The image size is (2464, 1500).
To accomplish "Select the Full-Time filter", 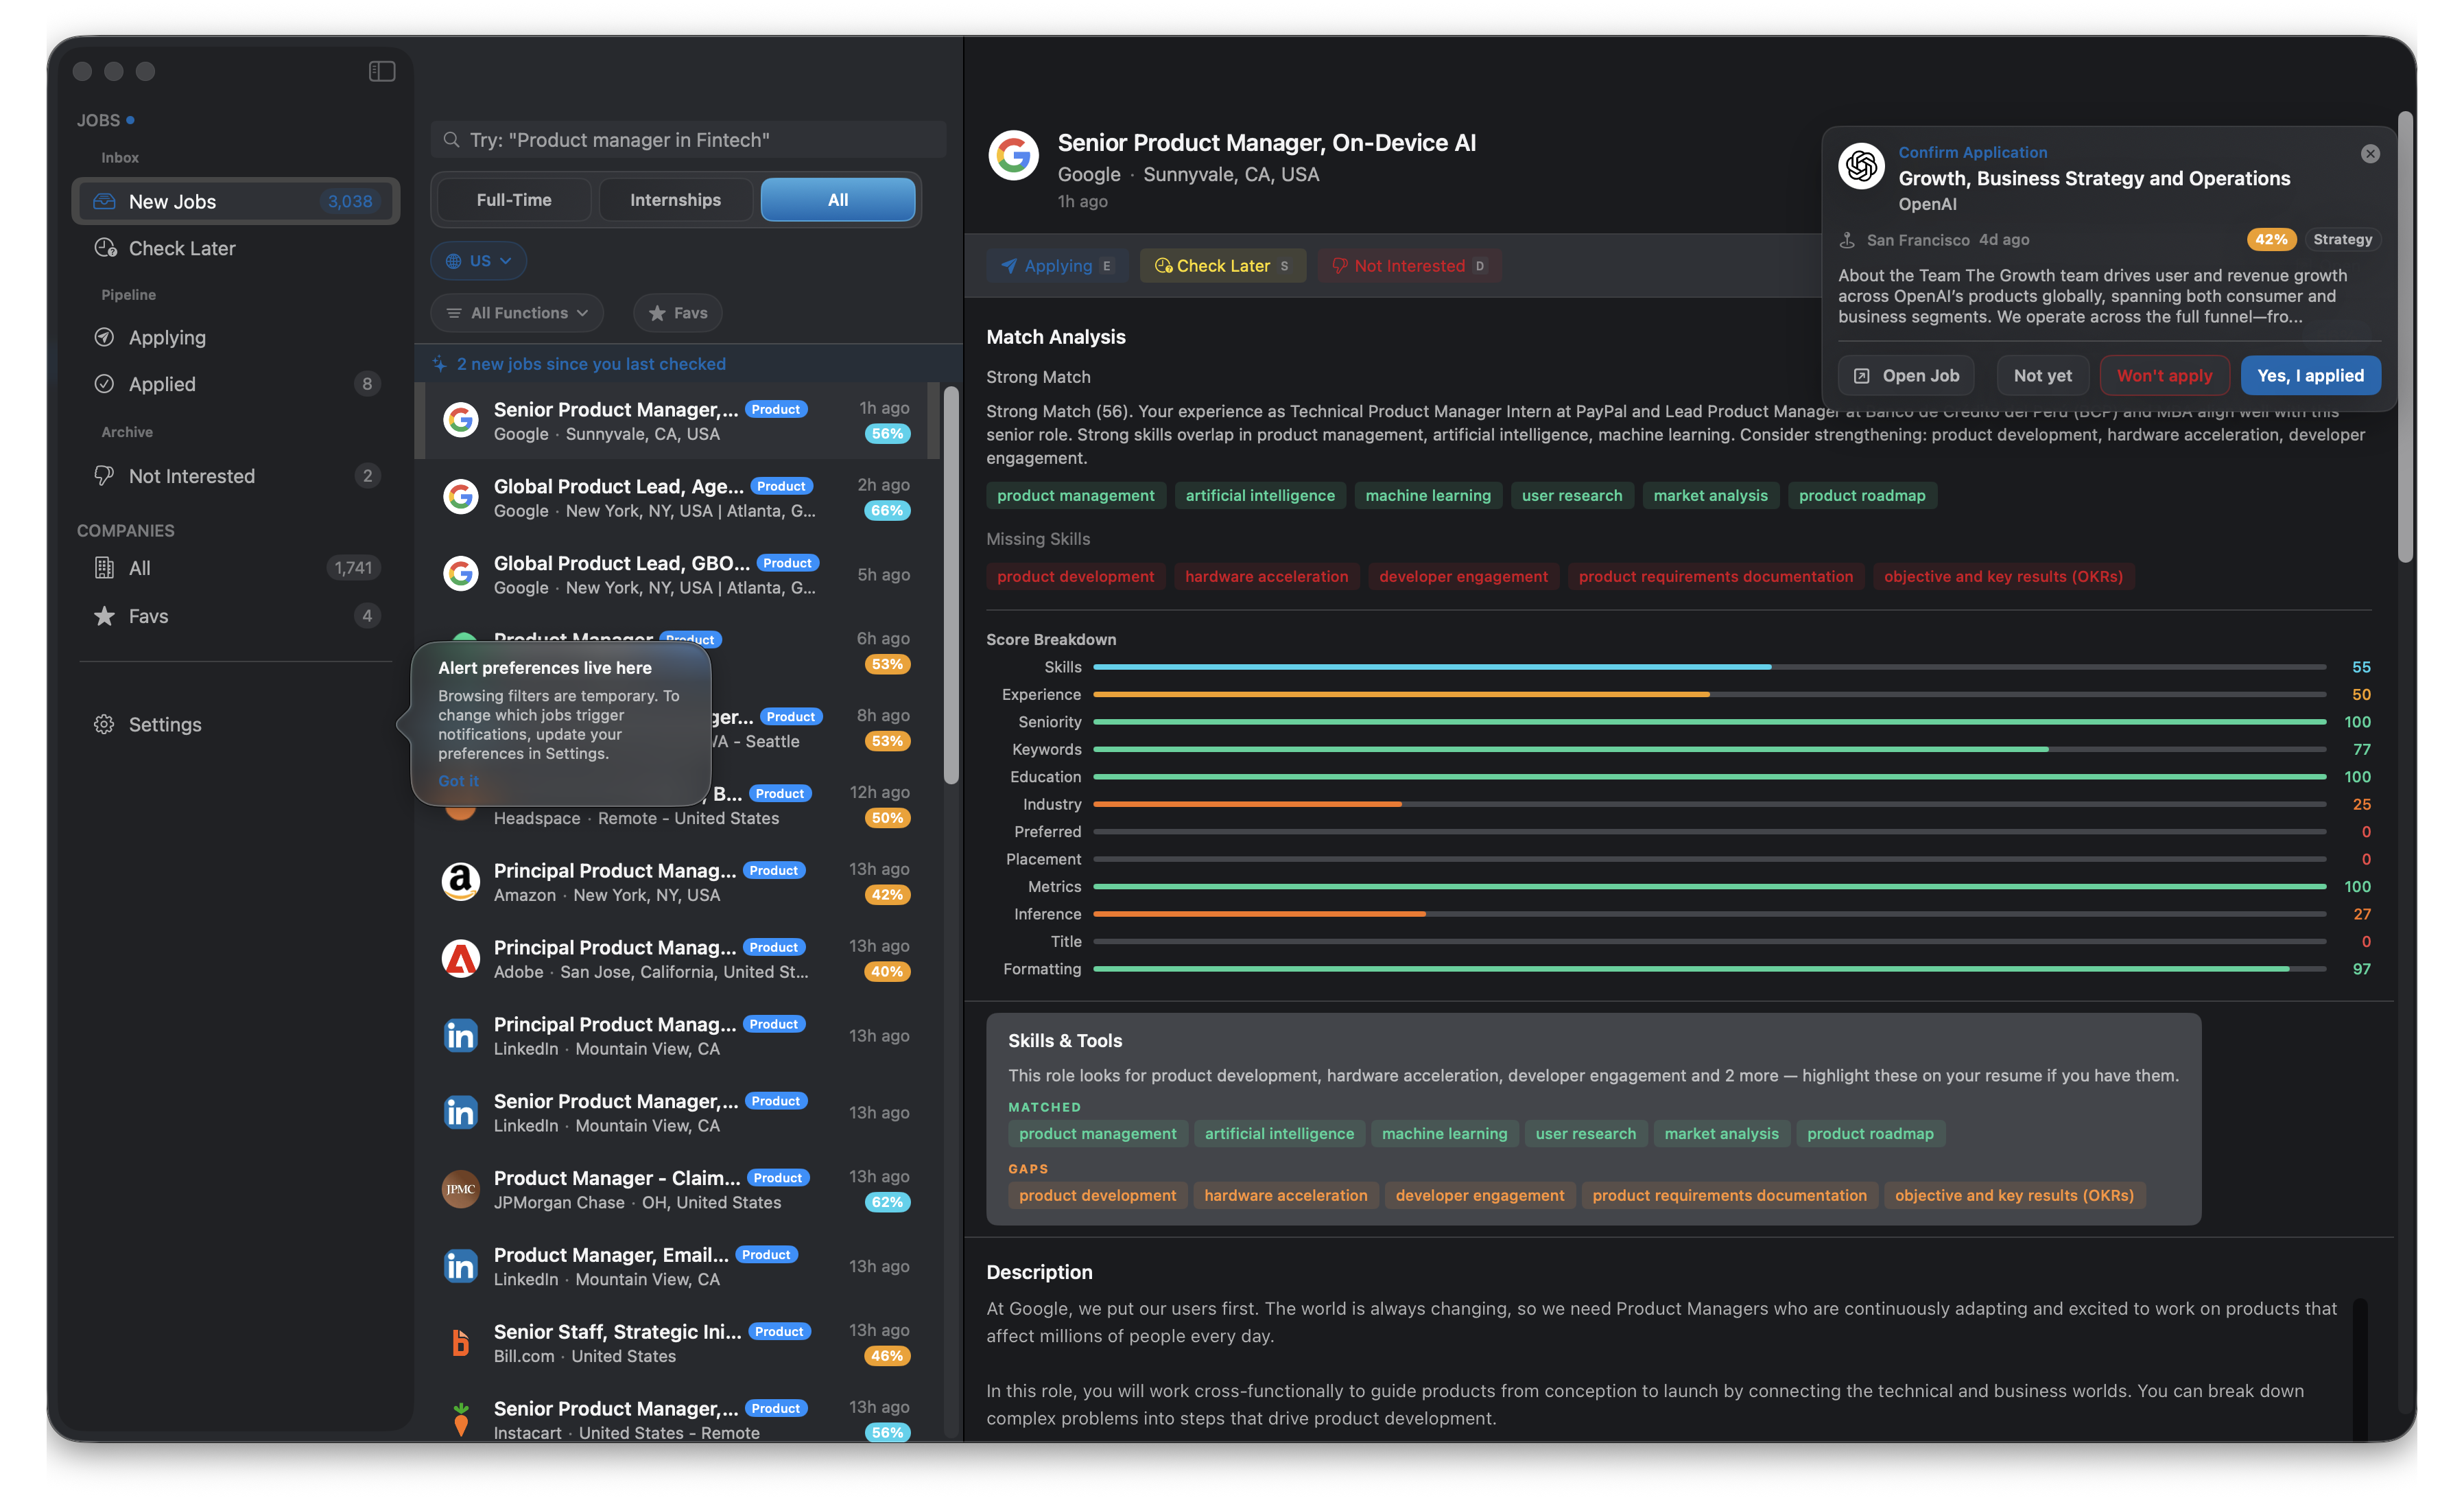I will pyautogui.click(x=513, y=200).
